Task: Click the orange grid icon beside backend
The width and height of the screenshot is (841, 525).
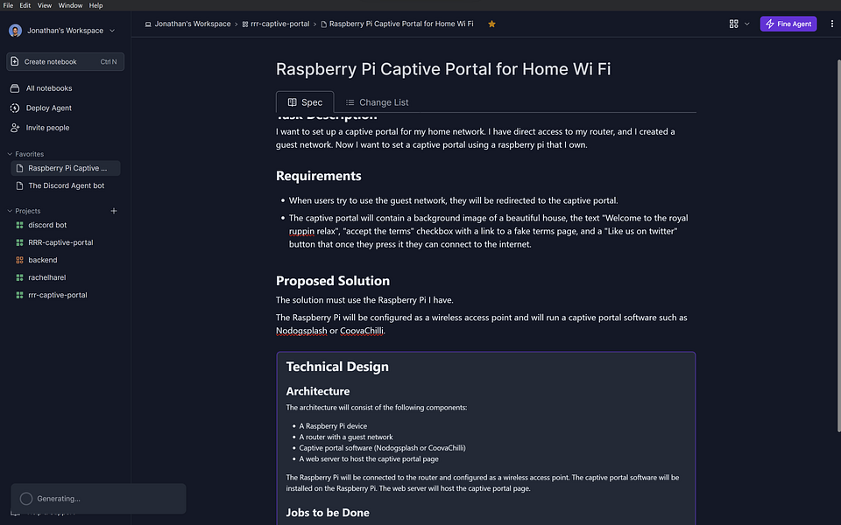Action: tap(20, 261)
